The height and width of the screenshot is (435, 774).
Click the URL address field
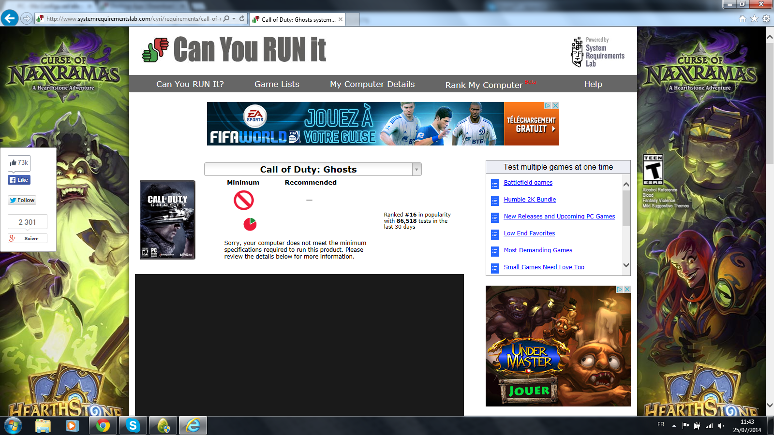pos(133,19)
